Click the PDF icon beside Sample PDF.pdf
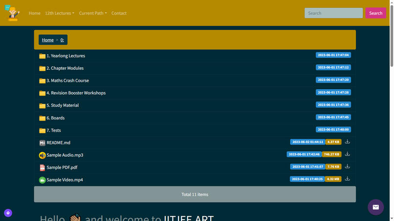The width and height of the screenshot is (394, 221). 42,167
